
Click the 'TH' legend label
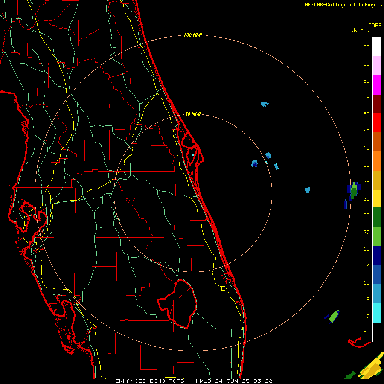[367, 333]
